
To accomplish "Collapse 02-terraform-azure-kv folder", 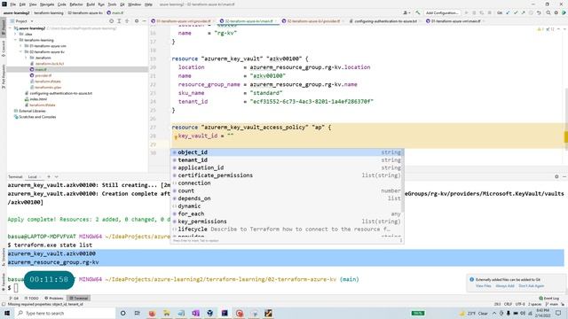I will point(21,51).
